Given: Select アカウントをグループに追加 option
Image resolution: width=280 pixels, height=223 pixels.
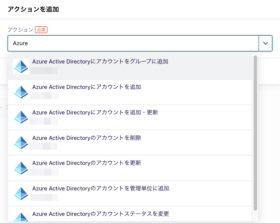Looking at the screenshot, I should coord(130,67).
